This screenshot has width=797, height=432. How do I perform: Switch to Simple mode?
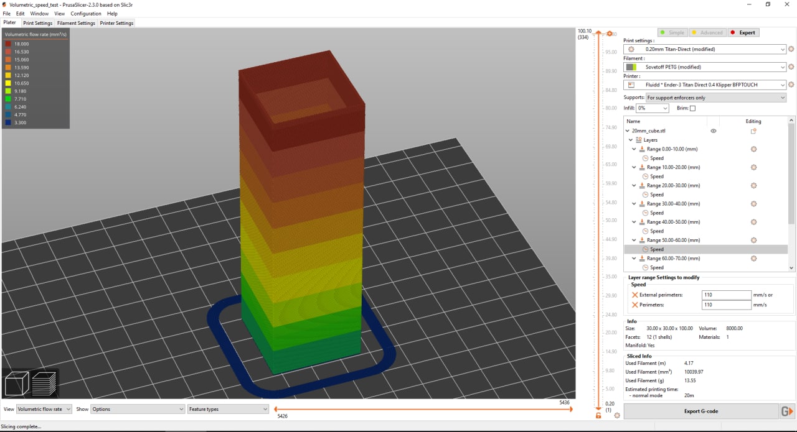pos(672,32)
